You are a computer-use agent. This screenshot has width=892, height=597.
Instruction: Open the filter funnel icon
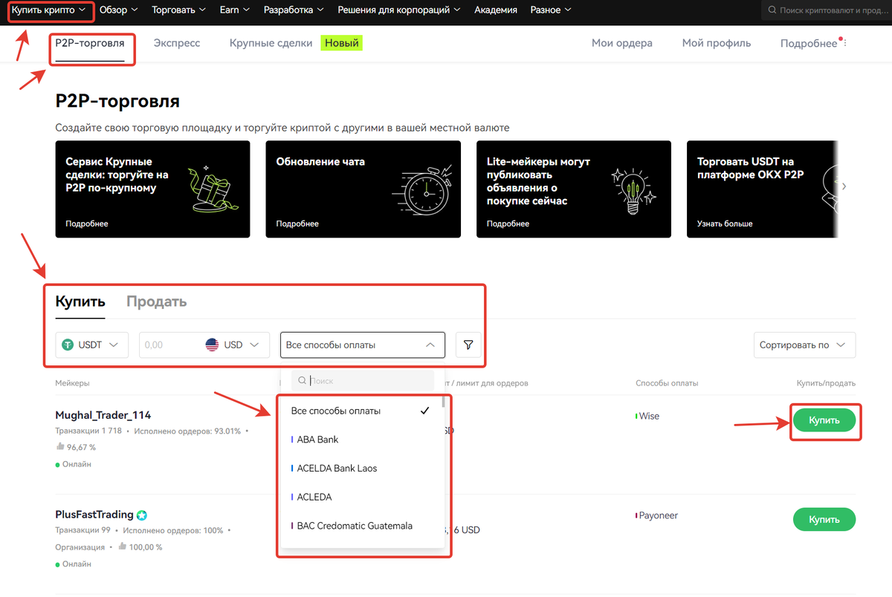coord(468,345)
